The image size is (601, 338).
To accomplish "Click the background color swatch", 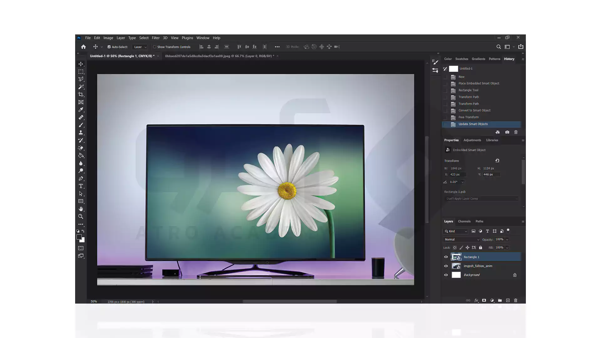I will [x=82, y=240].
